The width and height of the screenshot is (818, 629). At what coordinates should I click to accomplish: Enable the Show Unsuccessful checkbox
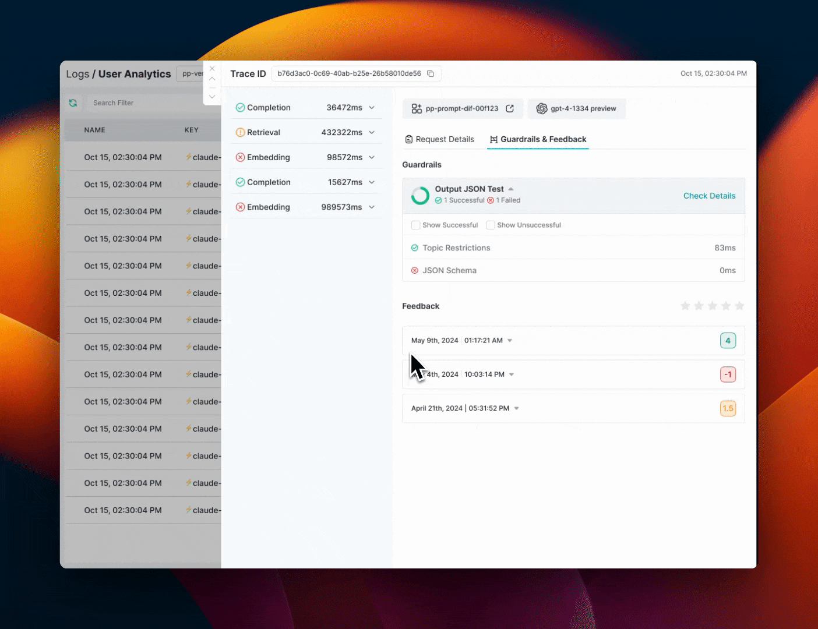[x=491, y=225]
